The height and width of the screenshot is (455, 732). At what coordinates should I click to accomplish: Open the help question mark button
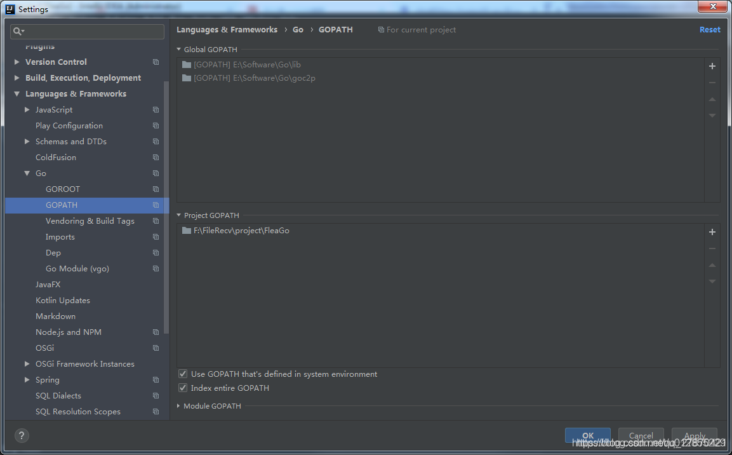22,435
